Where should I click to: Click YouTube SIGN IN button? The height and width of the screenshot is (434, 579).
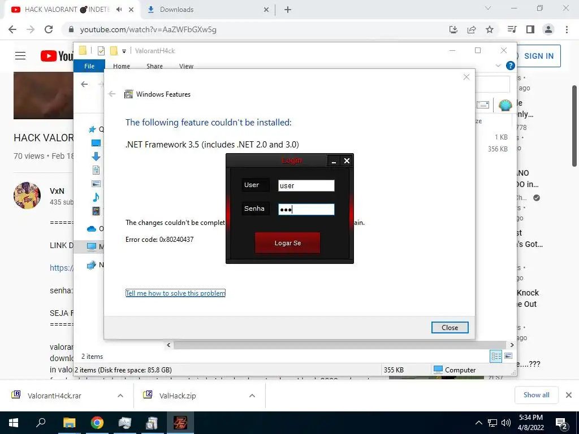click(x=538, y=56)
